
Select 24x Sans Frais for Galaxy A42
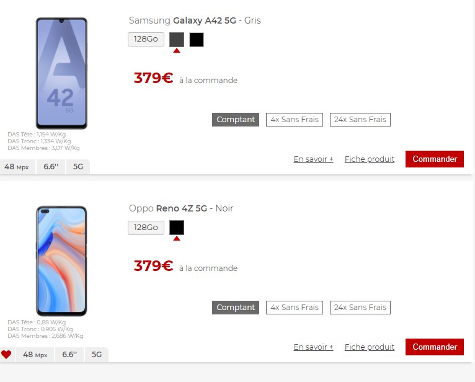(x=360, y=120)
